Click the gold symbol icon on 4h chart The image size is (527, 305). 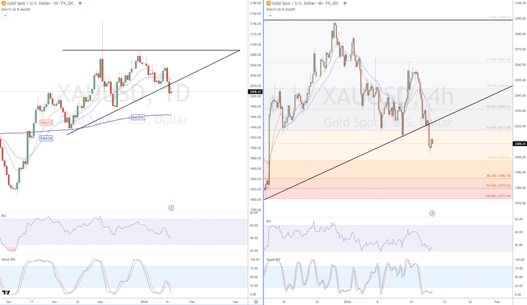[x=269, y=3]
